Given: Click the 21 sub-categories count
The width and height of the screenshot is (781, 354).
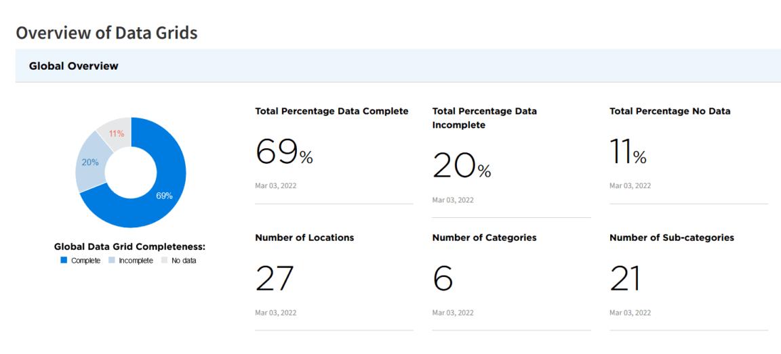Looking at the screenshot, I should point(625,279).
